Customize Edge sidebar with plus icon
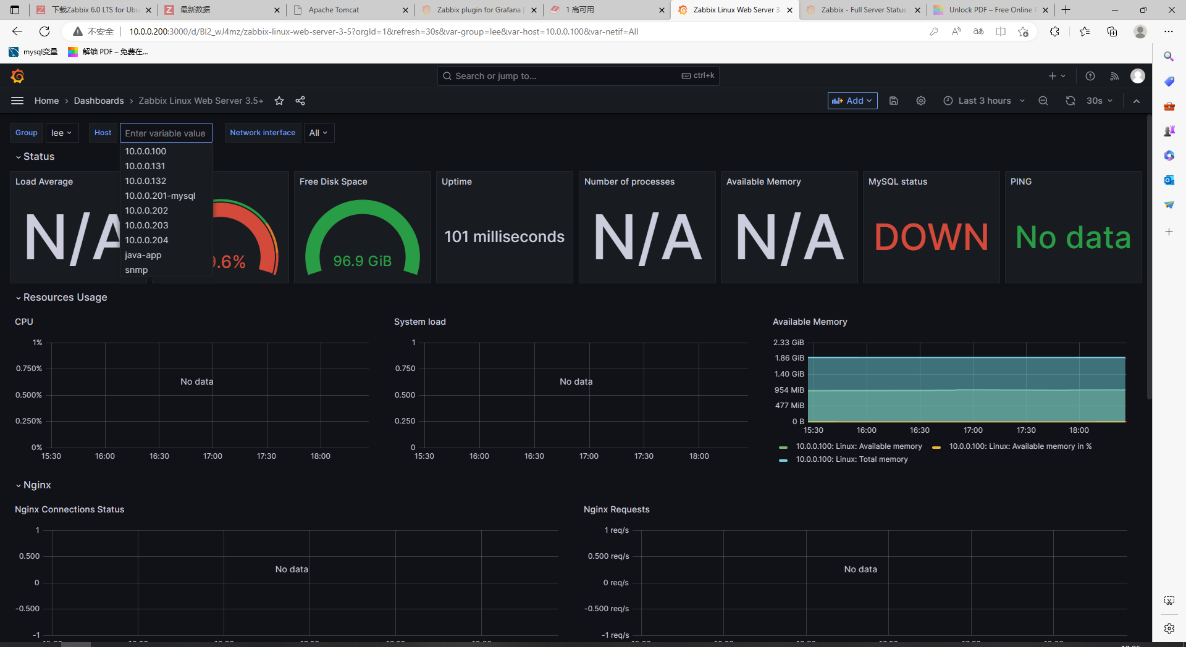Screen dimensions: 1186x647 [x=1169, y=232]
